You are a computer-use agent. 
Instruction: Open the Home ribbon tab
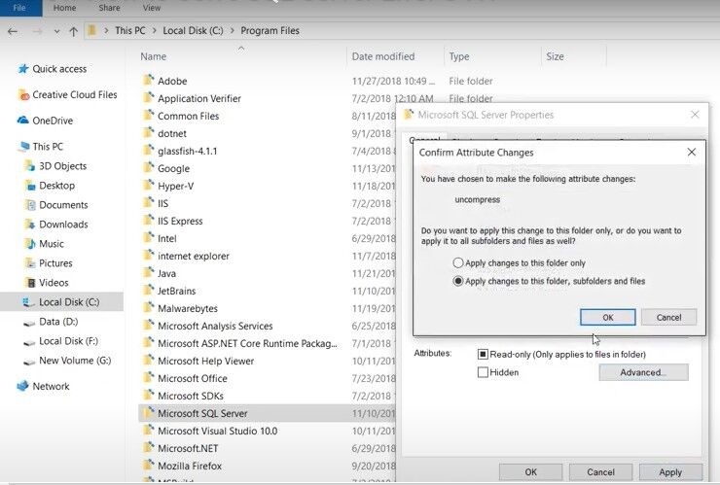click(x=65, y=8)
